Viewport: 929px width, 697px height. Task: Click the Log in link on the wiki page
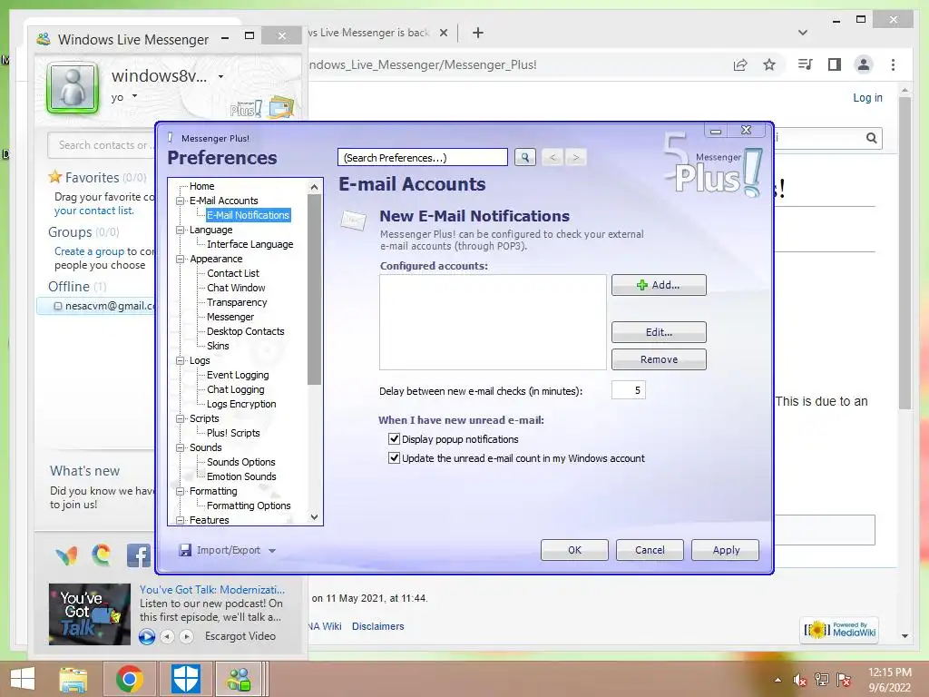[867, 98]
